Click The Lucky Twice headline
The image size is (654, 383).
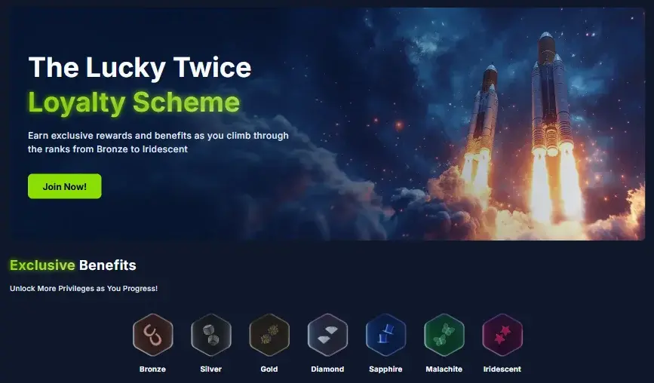[x=140, y=68]
